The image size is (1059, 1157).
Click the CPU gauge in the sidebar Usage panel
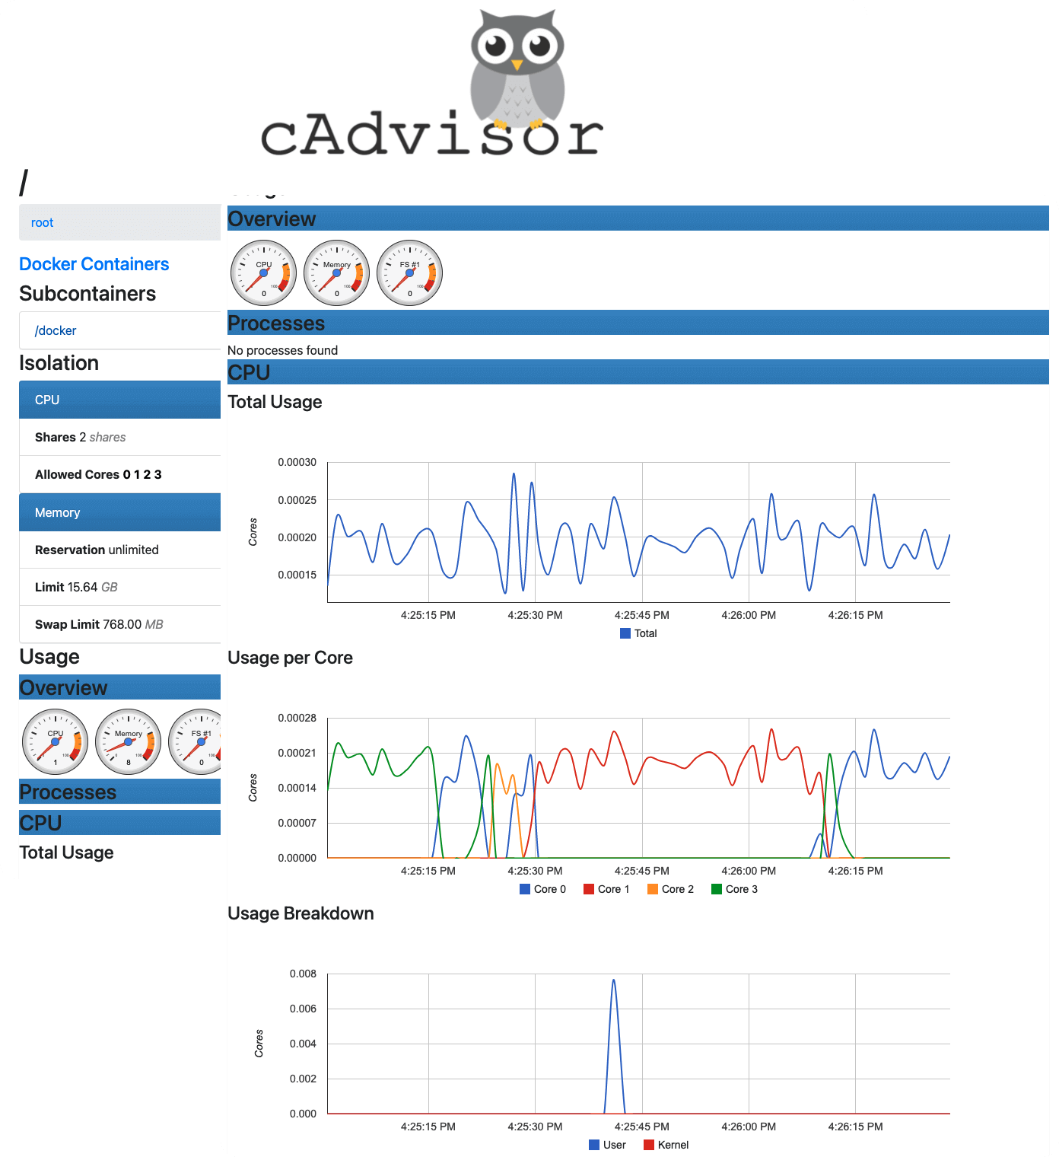coord(54,742)
